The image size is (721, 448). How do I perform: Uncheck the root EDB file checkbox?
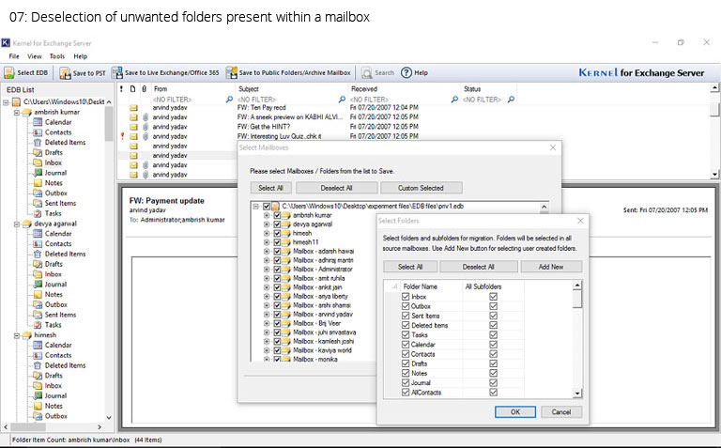(x=267, y=207)
